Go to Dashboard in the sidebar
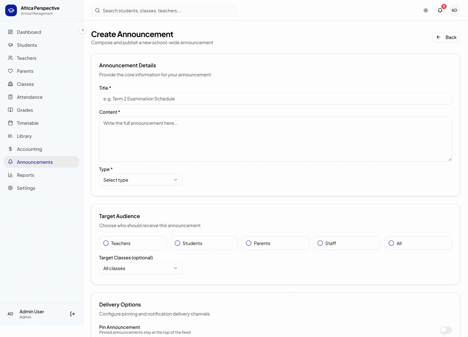468x337 pixels. coord(41,32)
